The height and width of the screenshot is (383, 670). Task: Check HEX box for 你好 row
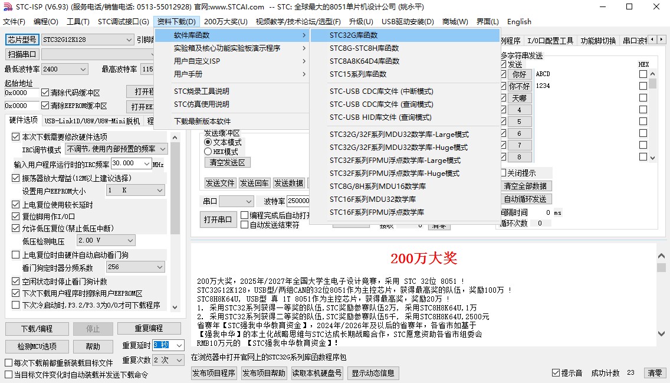643,74
